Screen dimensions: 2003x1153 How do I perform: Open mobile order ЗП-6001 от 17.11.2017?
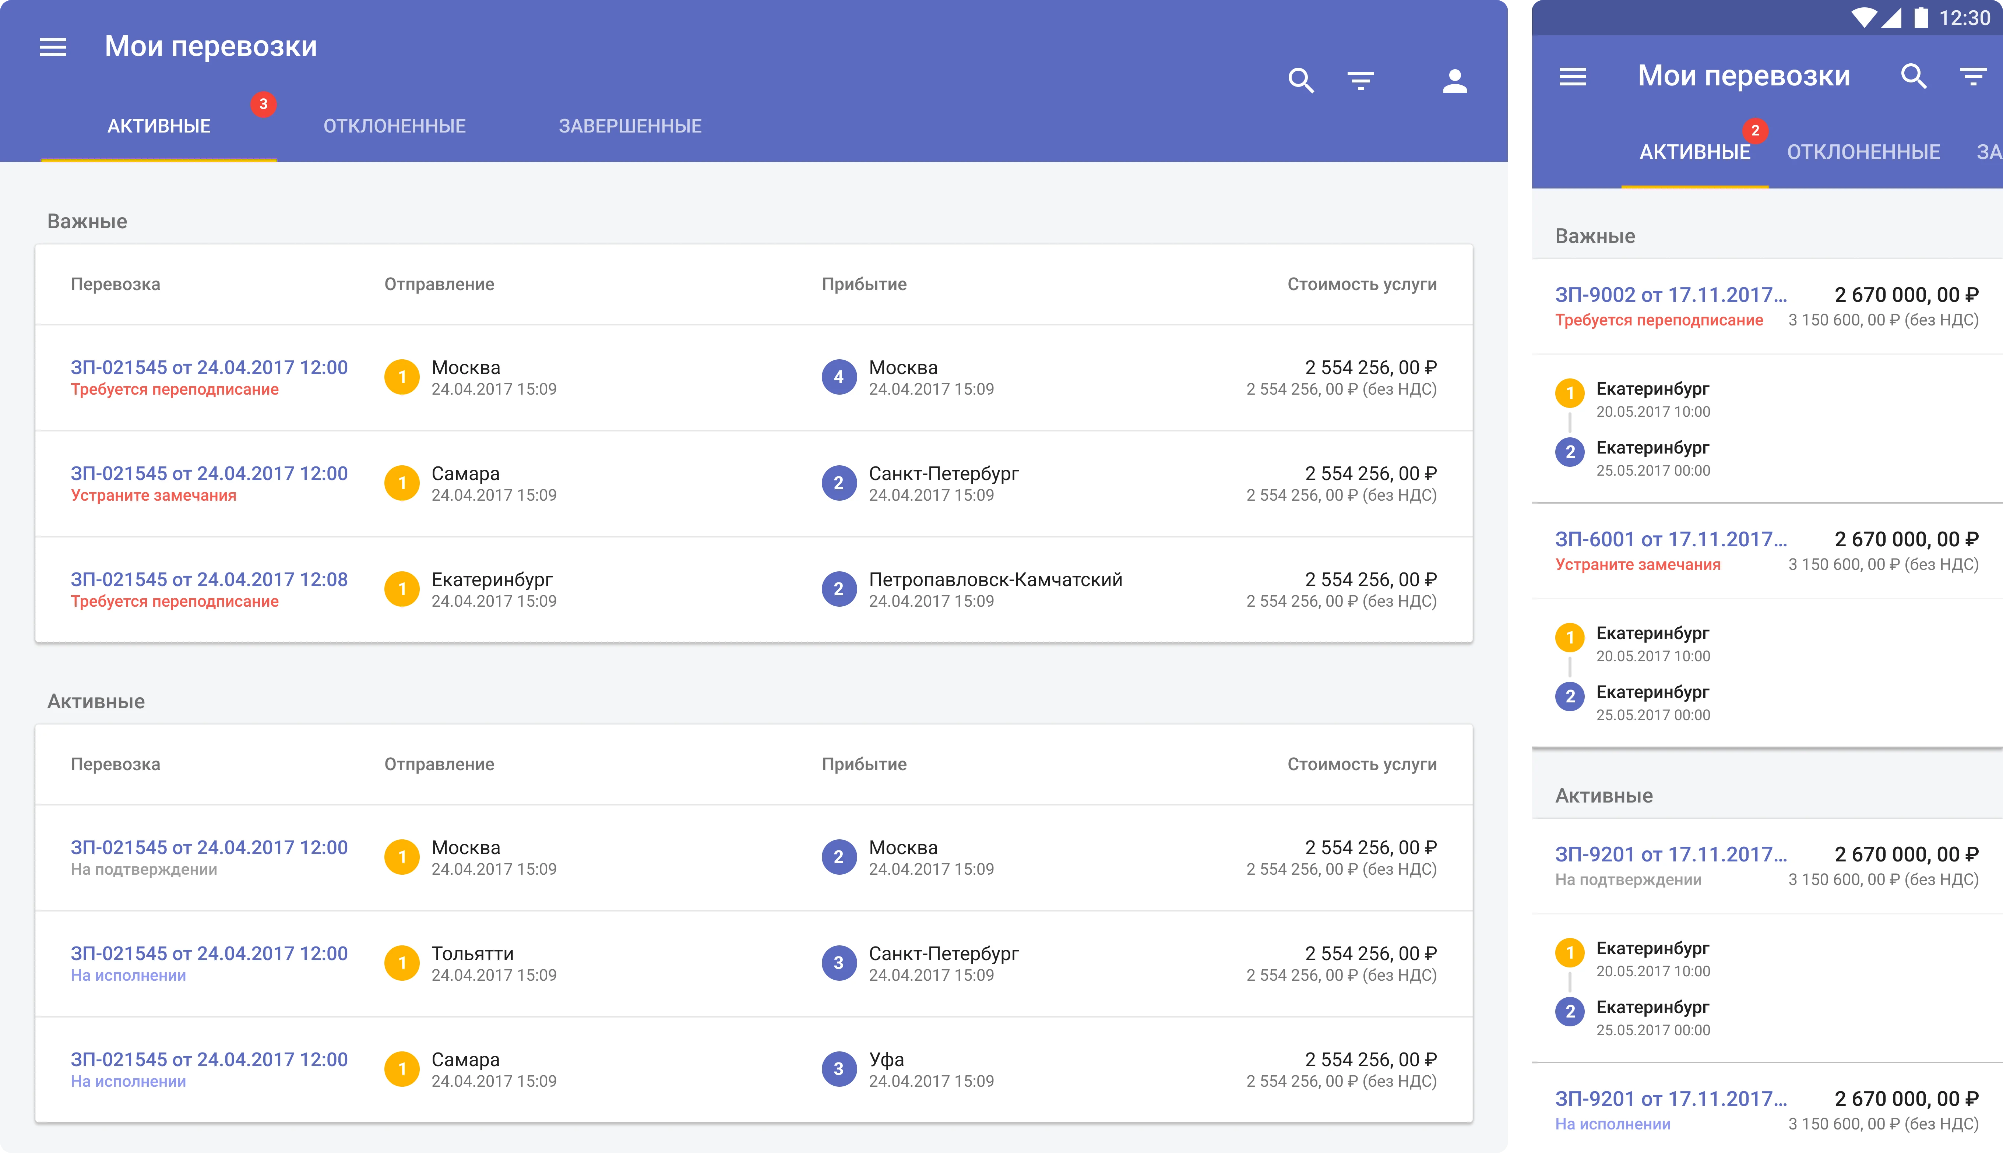(1671, 539)
